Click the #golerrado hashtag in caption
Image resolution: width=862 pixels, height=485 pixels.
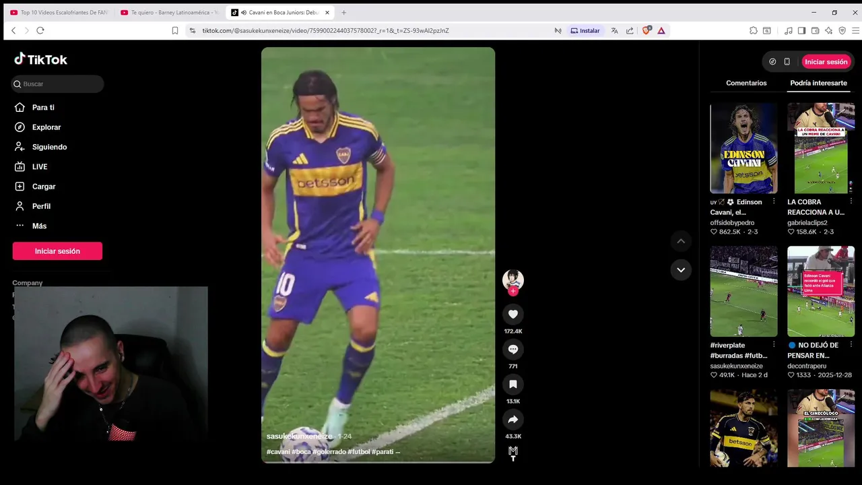tap(329, 451)
